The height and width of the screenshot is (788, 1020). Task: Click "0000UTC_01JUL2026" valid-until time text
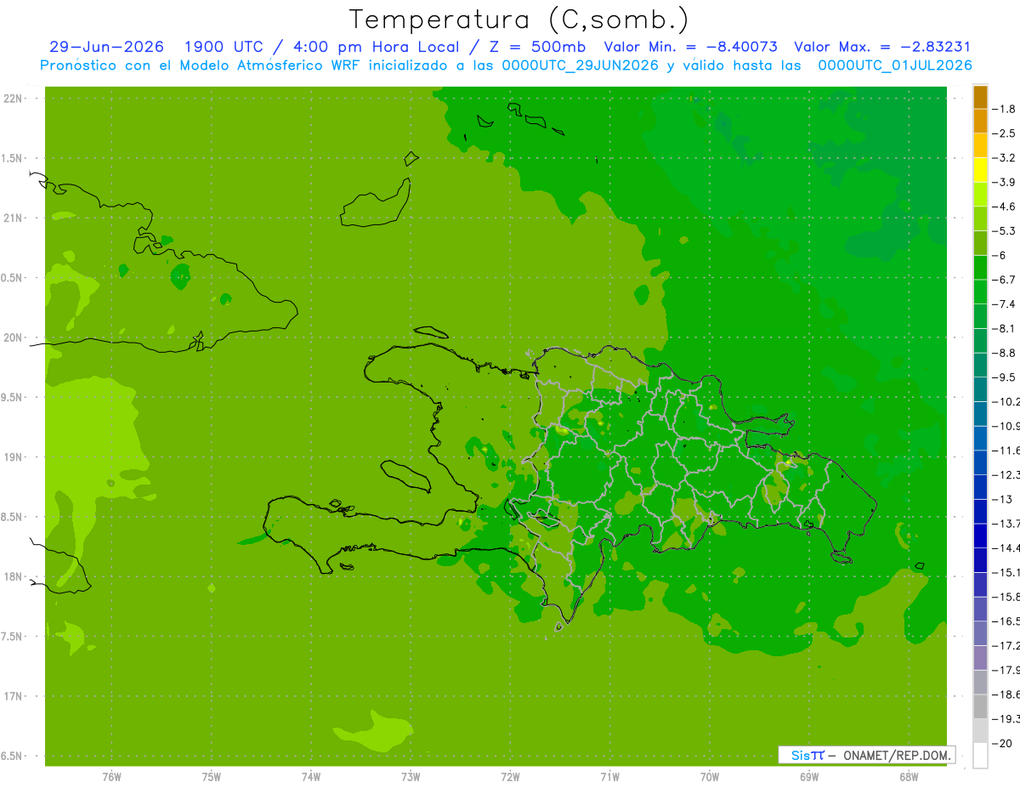click(x=895, y=65)
